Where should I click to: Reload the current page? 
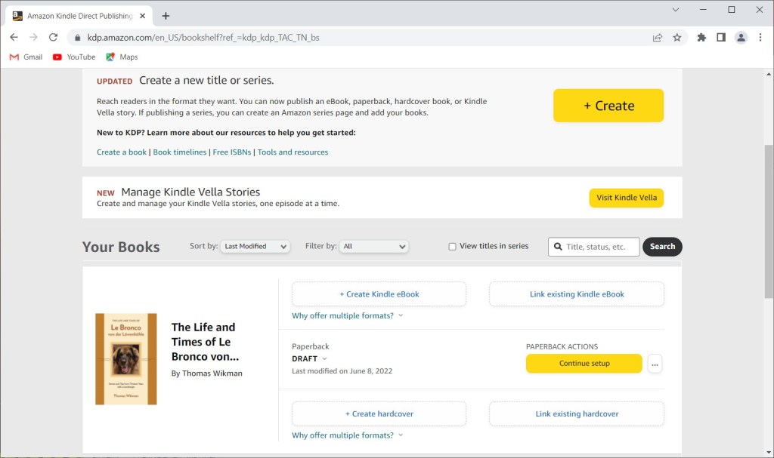(x=53, y=36)
